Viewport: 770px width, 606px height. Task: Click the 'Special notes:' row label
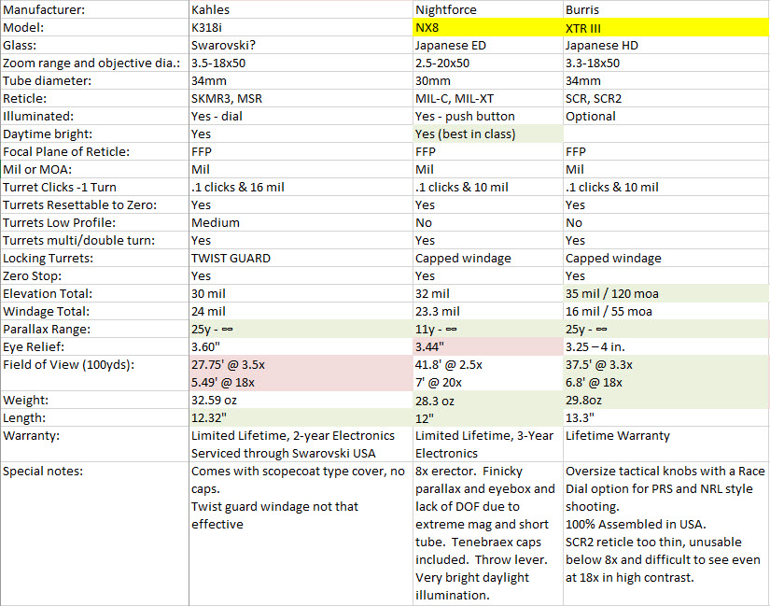(x=93, y=472)
